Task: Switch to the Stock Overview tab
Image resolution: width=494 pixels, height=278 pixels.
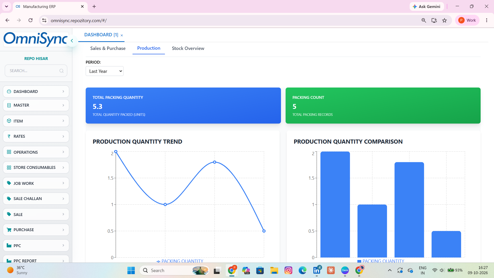Action: (188, 48)
